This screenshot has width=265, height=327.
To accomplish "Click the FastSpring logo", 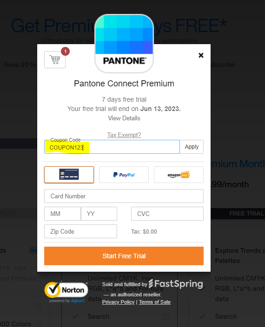I will [176, 284].
